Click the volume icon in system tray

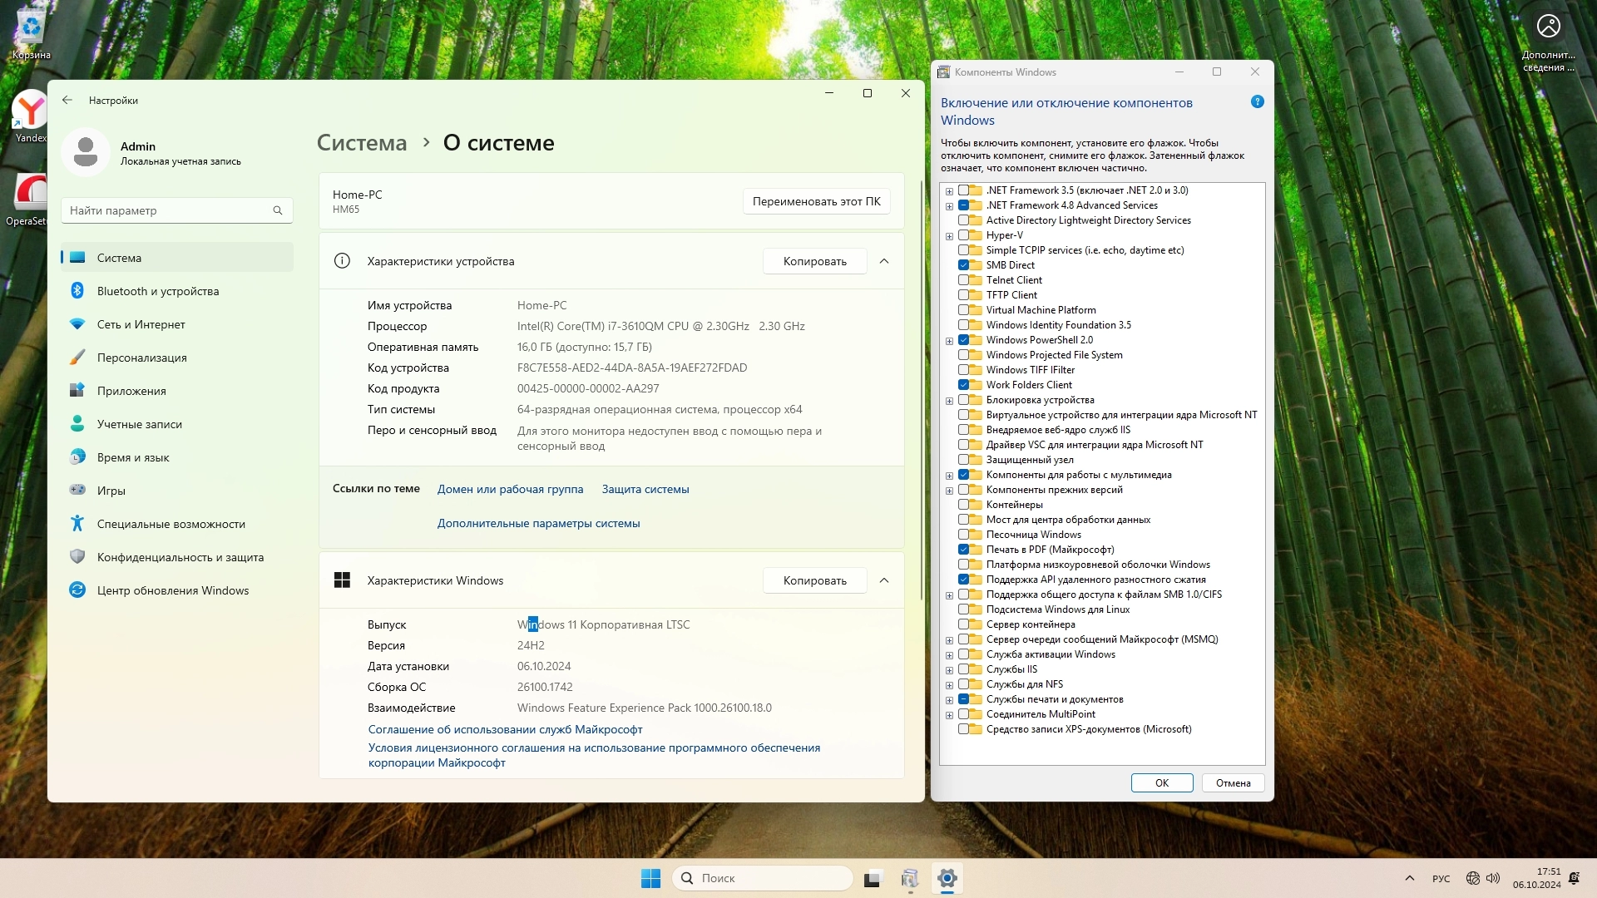pyautogui.click(x=1493, y=878)
